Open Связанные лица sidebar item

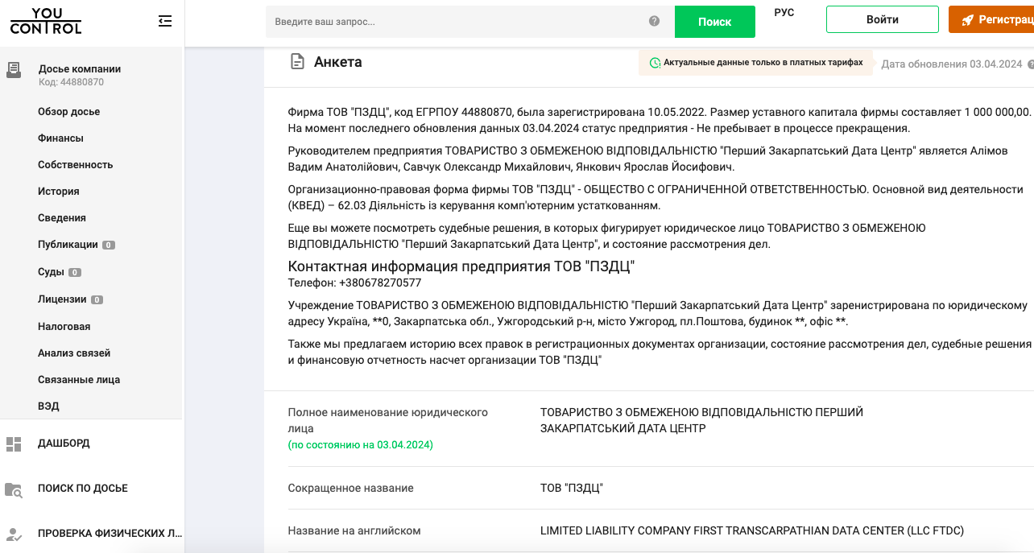pos(79,380)
